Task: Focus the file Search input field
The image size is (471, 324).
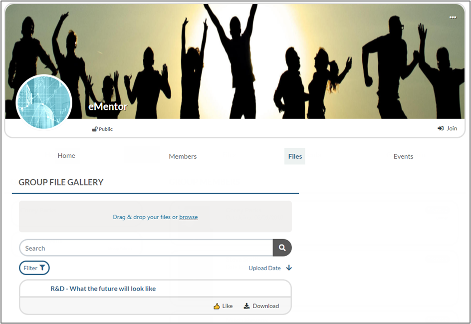Action: click(146, 248)
